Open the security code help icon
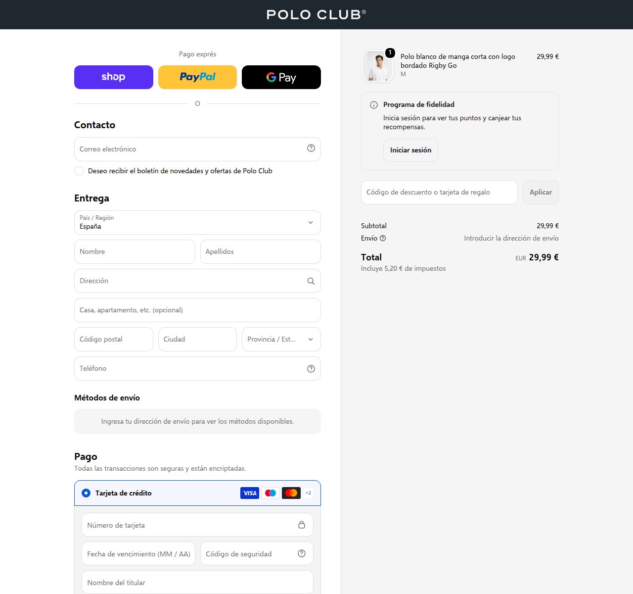The image size is (633, 594). tap(302, 553)
